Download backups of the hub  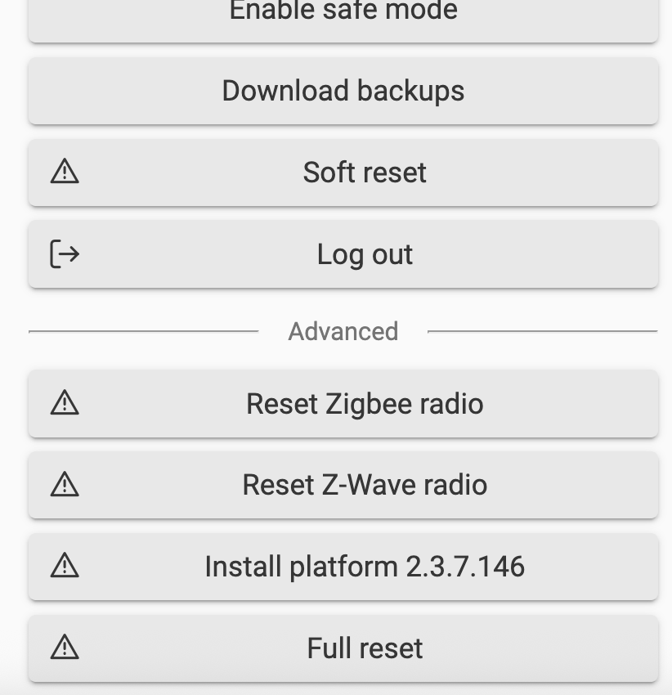click(x=342, y=91)
